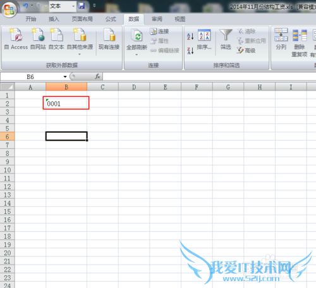Viewport: 316px width, 288px height.
Task: Open the Home (开始) tab
Action: tap(31, 19)
